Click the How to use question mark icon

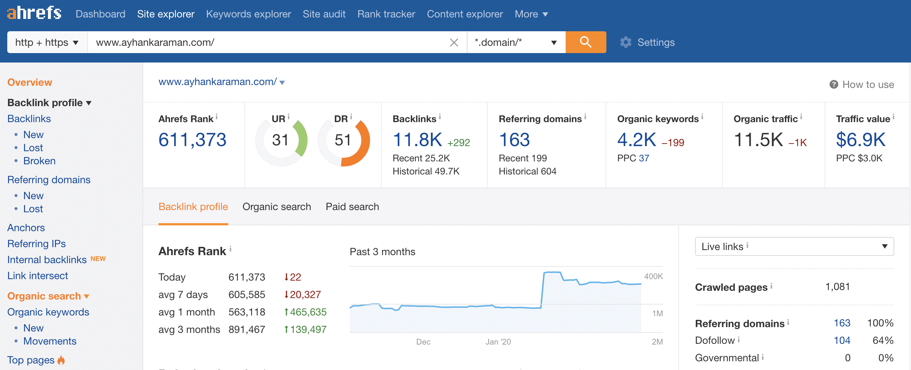(834, 84)
